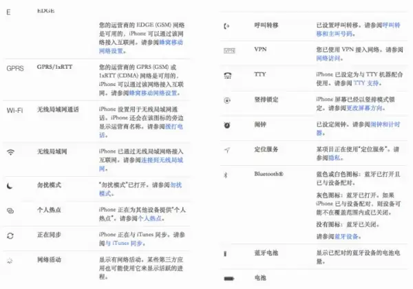
Task: Click the Bluetooth battery level icon
Action: 225,254
